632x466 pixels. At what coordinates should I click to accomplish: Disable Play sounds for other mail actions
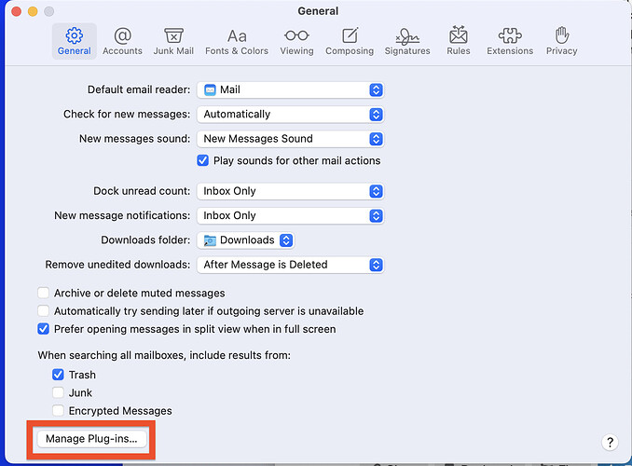[203, 160]
